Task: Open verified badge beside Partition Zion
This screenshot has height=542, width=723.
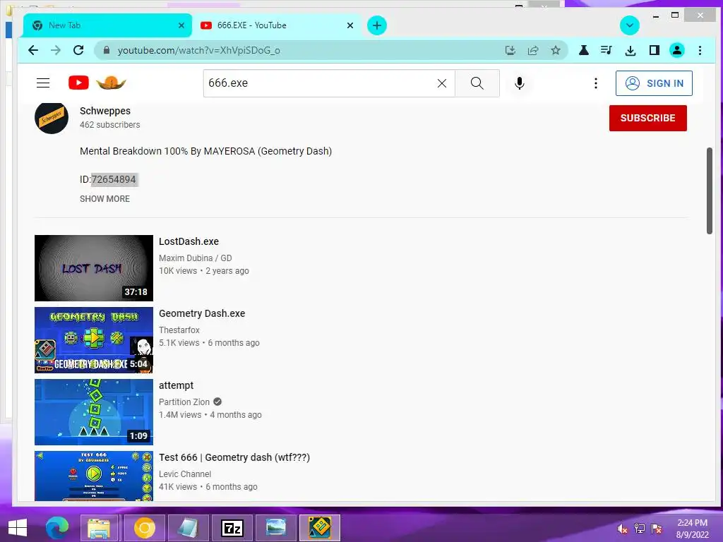Action: click(217, 402)
